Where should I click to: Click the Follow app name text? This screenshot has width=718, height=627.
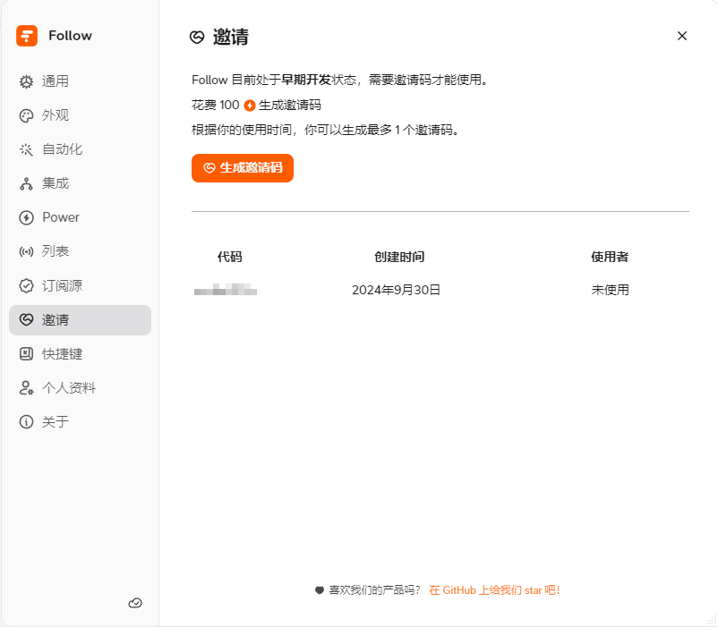coord(70,36)
